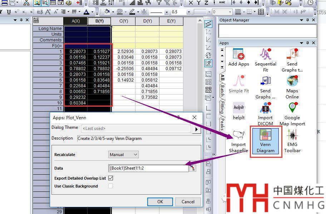Set column designation to NONE

pos(222,3)
